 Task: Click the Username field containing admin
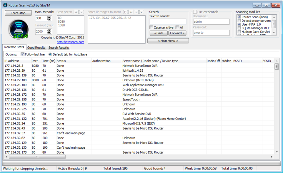click(x=211, y=22)
